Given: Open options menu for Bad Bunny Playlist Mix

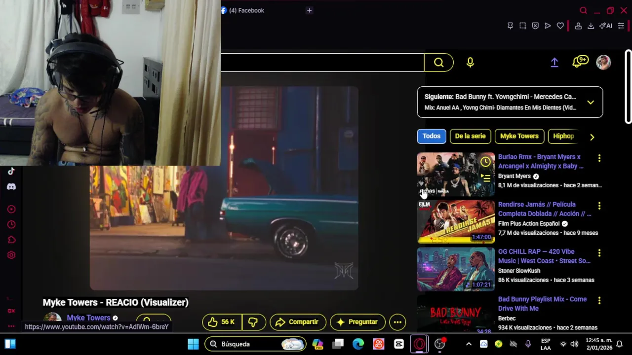Looking at the screenshot, I should coord(599,300).
